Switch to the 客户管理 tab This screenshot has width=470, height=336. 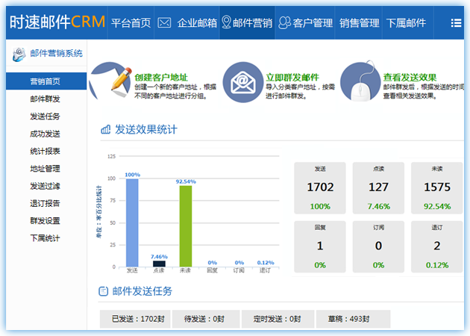point(304,23)
